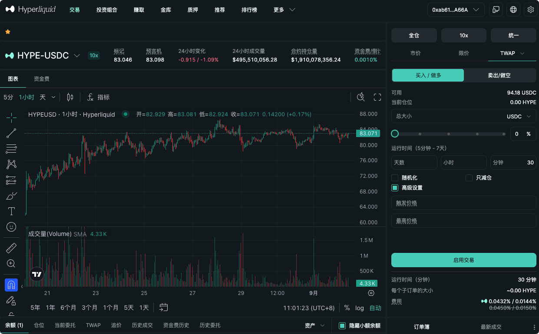Click the 10x leverage button

click(464, 36)
